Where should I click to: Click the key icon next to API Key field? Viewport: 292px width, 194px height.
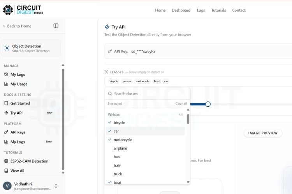(x=110, y=51)
